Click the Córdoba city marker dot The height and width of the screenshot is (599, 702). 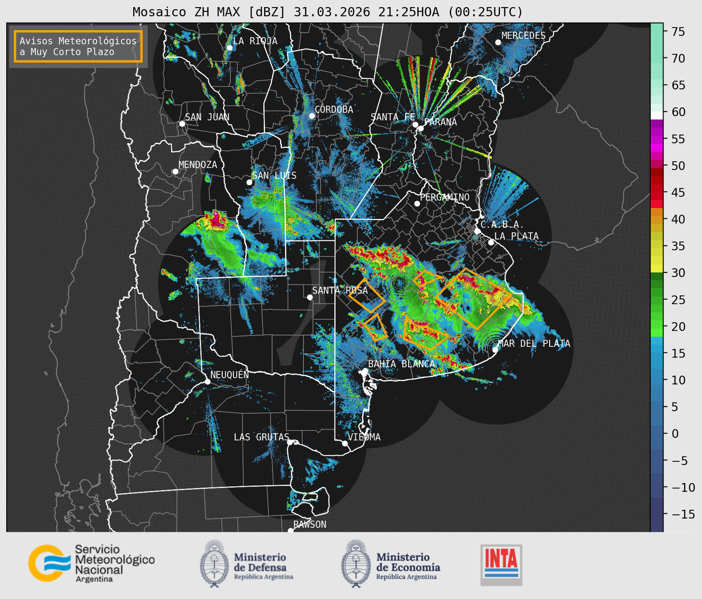click(312, 116)
